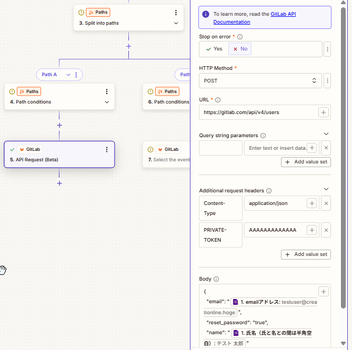Click plus icon below Split into paths step
Image resolution: width=352 pixels, height=350 pixels.
tap(128, 46)
